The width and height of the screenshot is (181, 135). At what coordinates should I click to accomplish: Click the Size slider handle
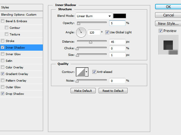(x=78, y=55)
